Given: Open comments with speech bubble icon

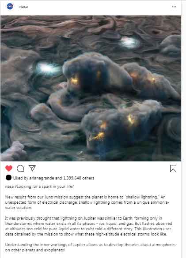Looking at the screenshot, I should point(20,168).
